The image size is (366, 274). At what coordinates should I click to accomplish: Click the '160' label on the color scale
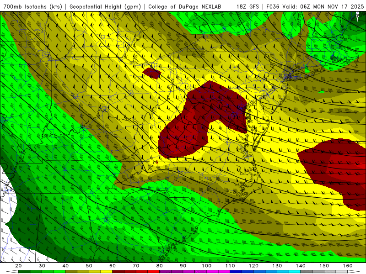click(348, 266)
